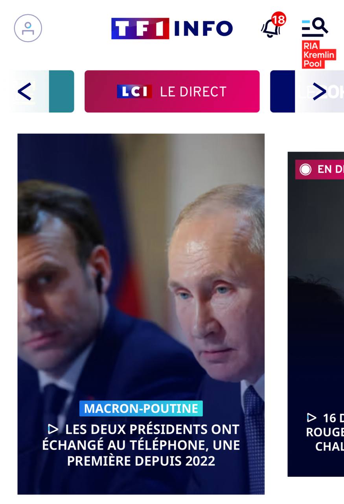Show previous carousel item with left chevron

(x=24, y=91)
